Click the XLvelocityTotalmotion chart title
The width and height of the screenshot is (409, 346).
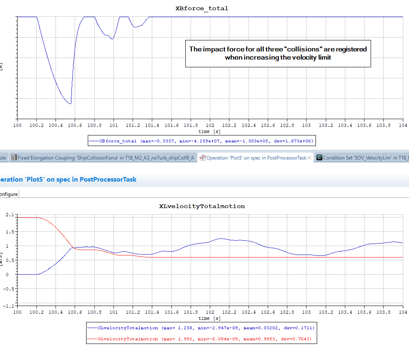pos(202,206)
